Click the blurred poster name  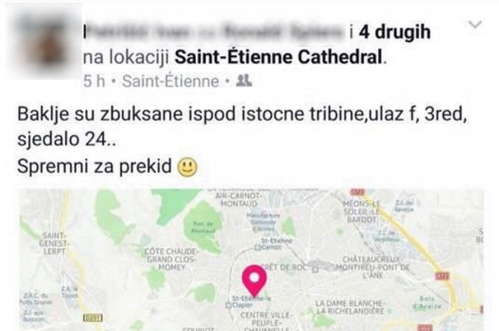coord(215,32)
